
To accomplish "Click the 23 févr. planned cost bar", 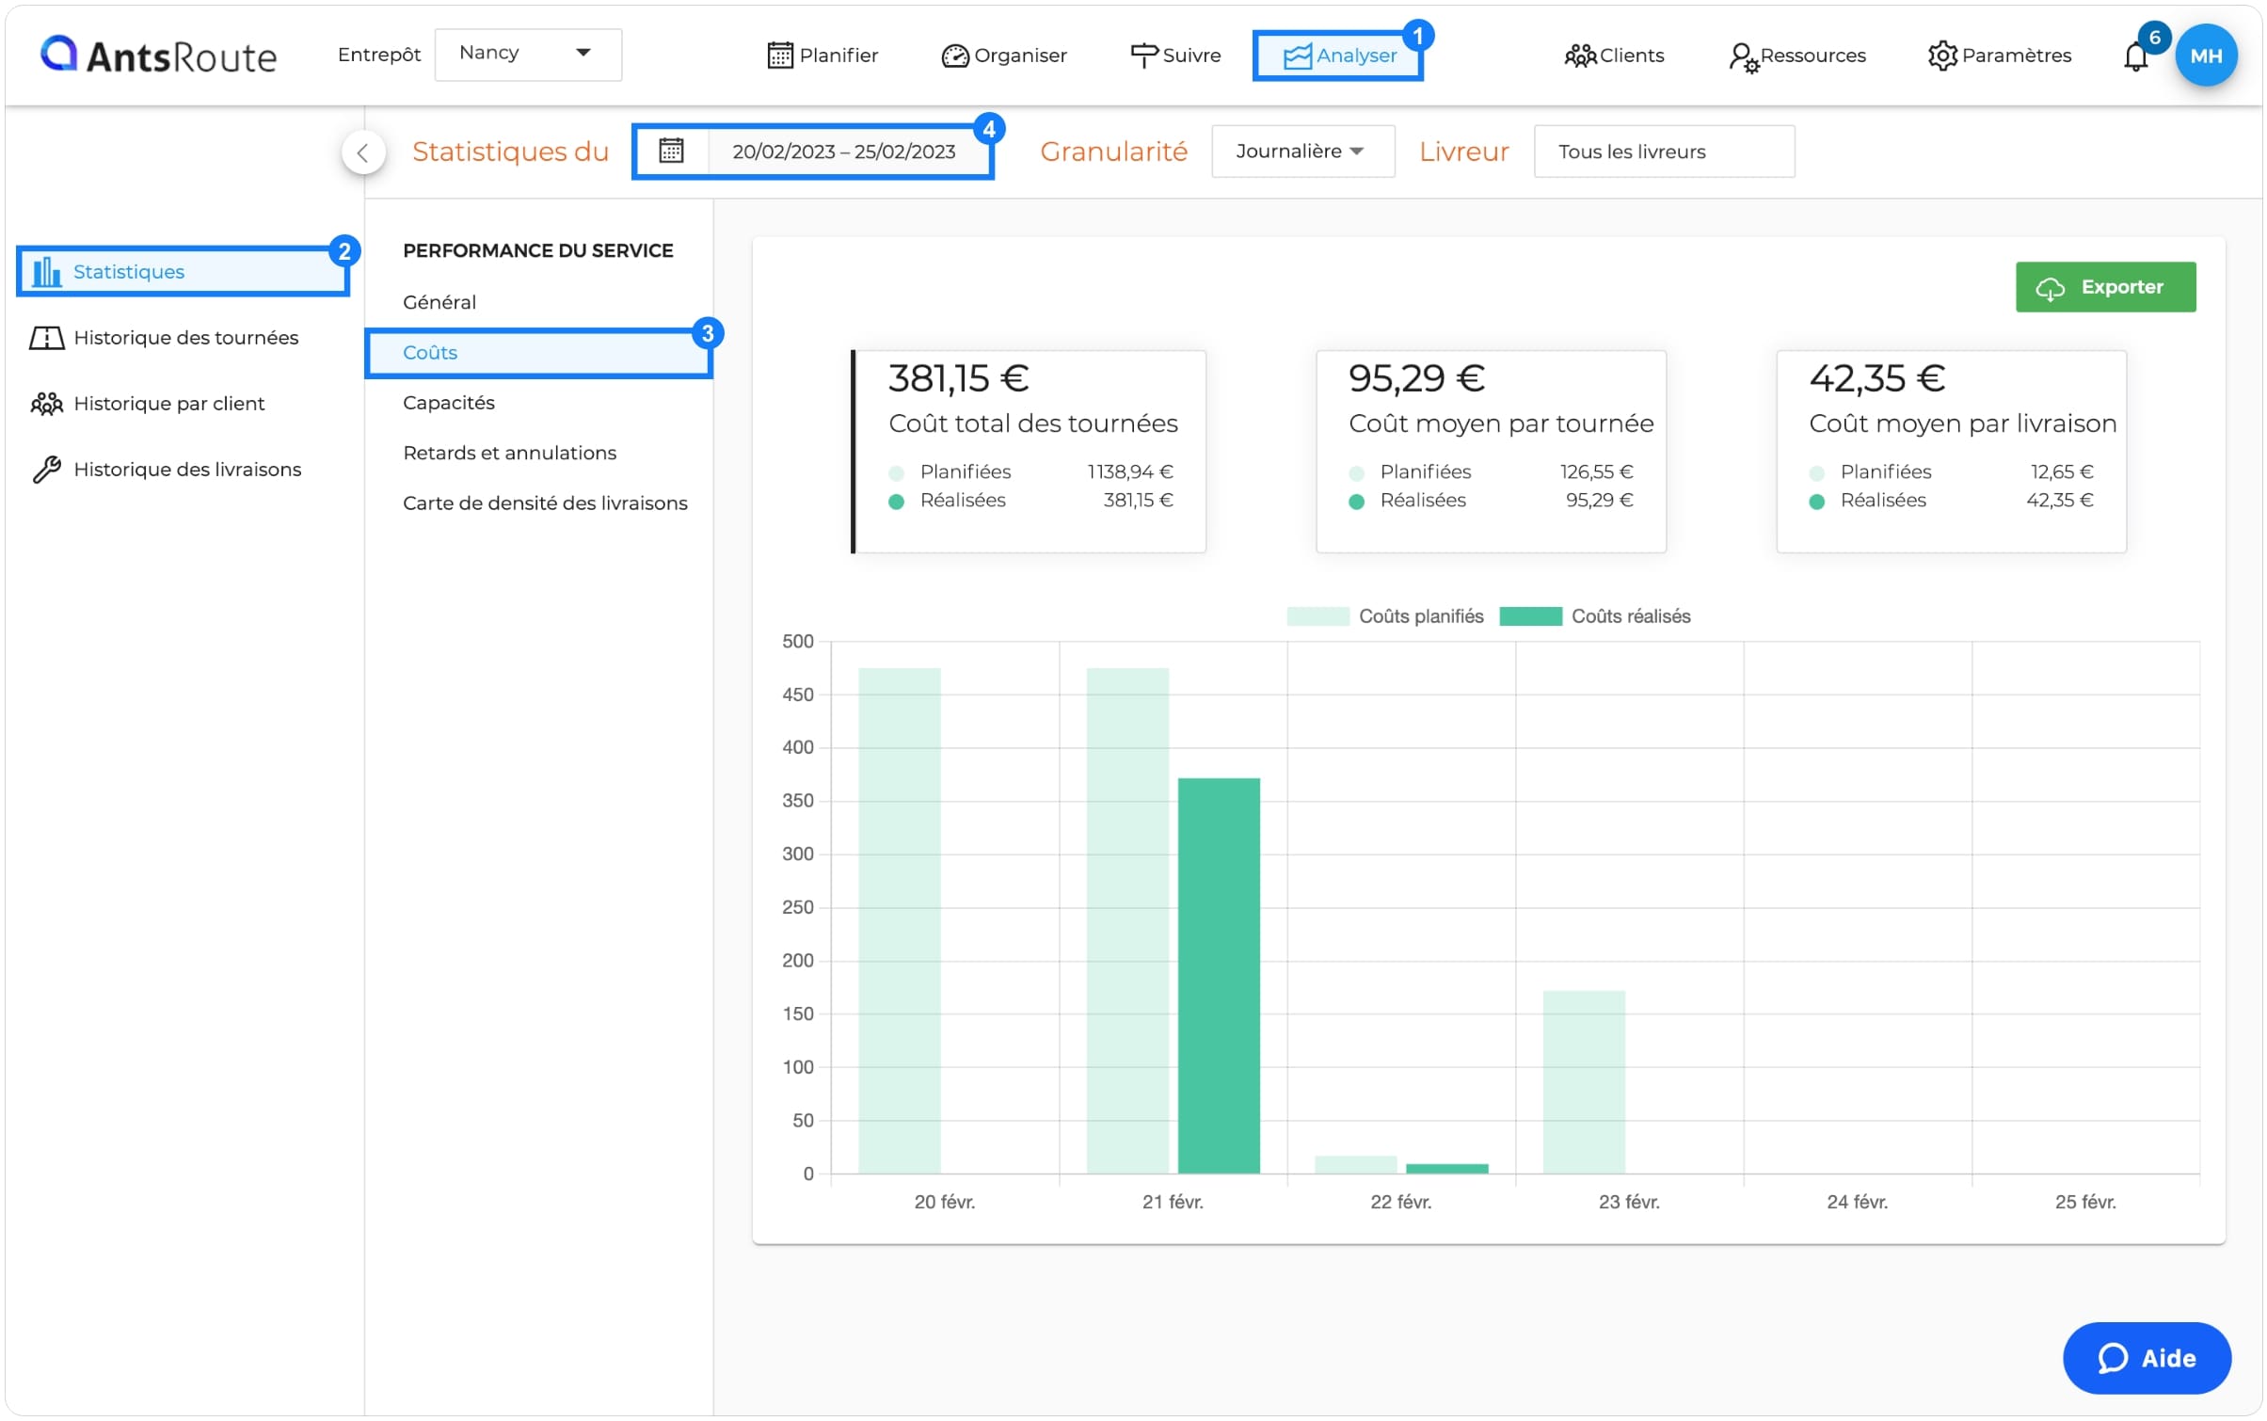I will 1583,1081.
